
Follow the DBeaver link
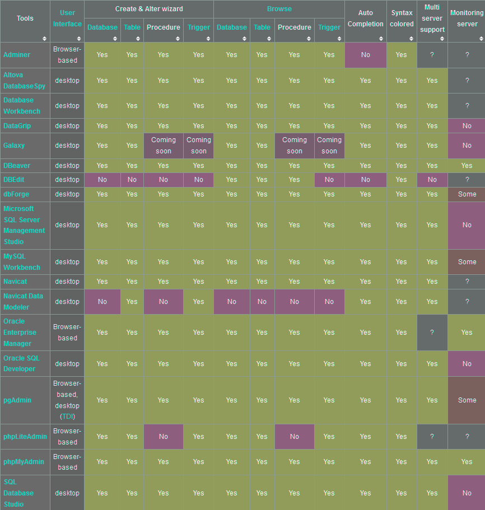coord(17,166)
